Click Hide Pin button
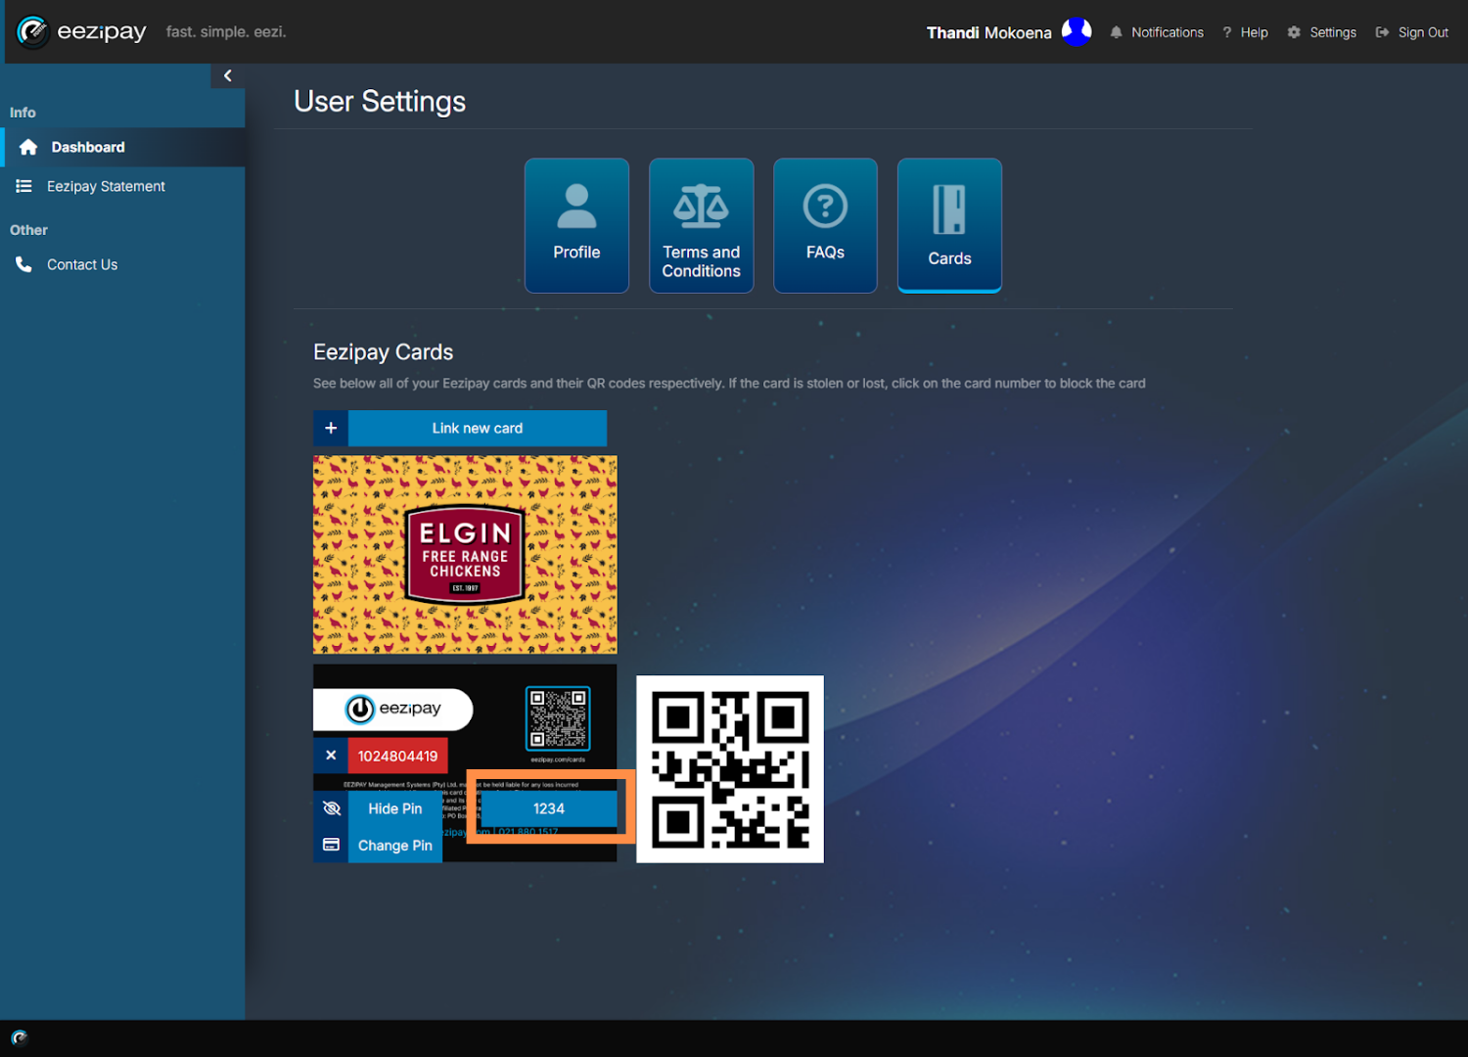Screen dimensions: 1468x1057 coord(395,808)
